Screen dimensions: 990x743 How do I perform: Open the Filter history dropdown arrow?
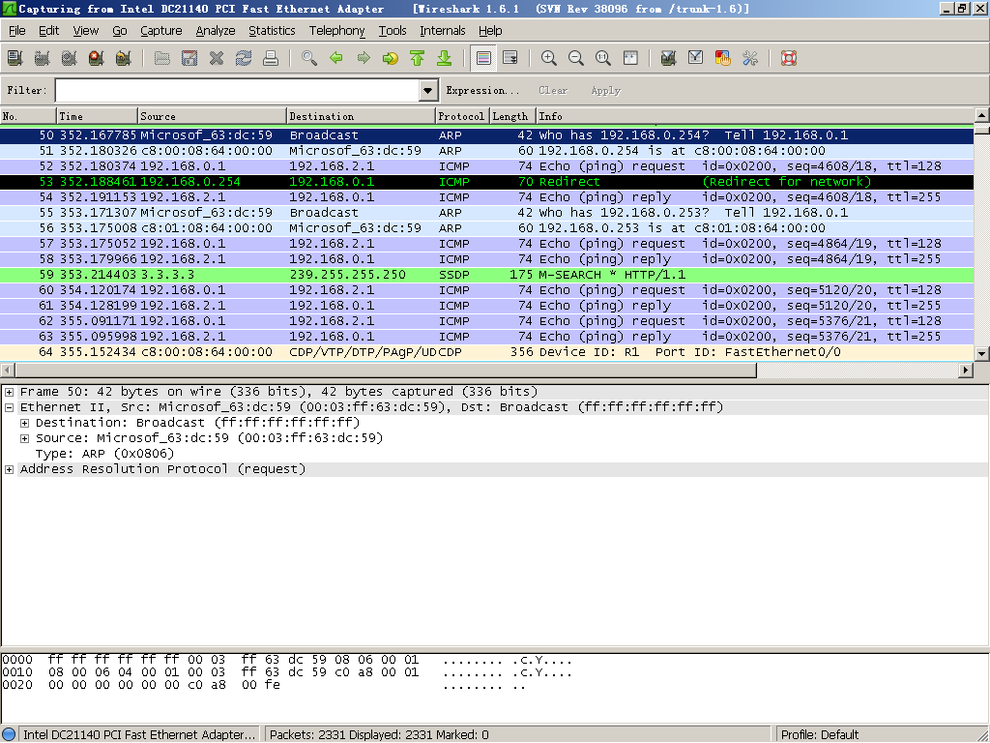(x=428, y=90)
